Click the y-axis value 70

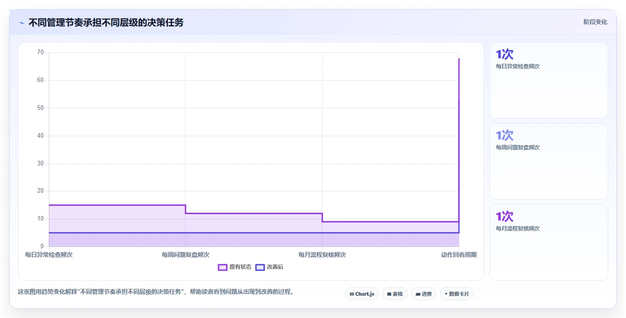pos(41,52)
